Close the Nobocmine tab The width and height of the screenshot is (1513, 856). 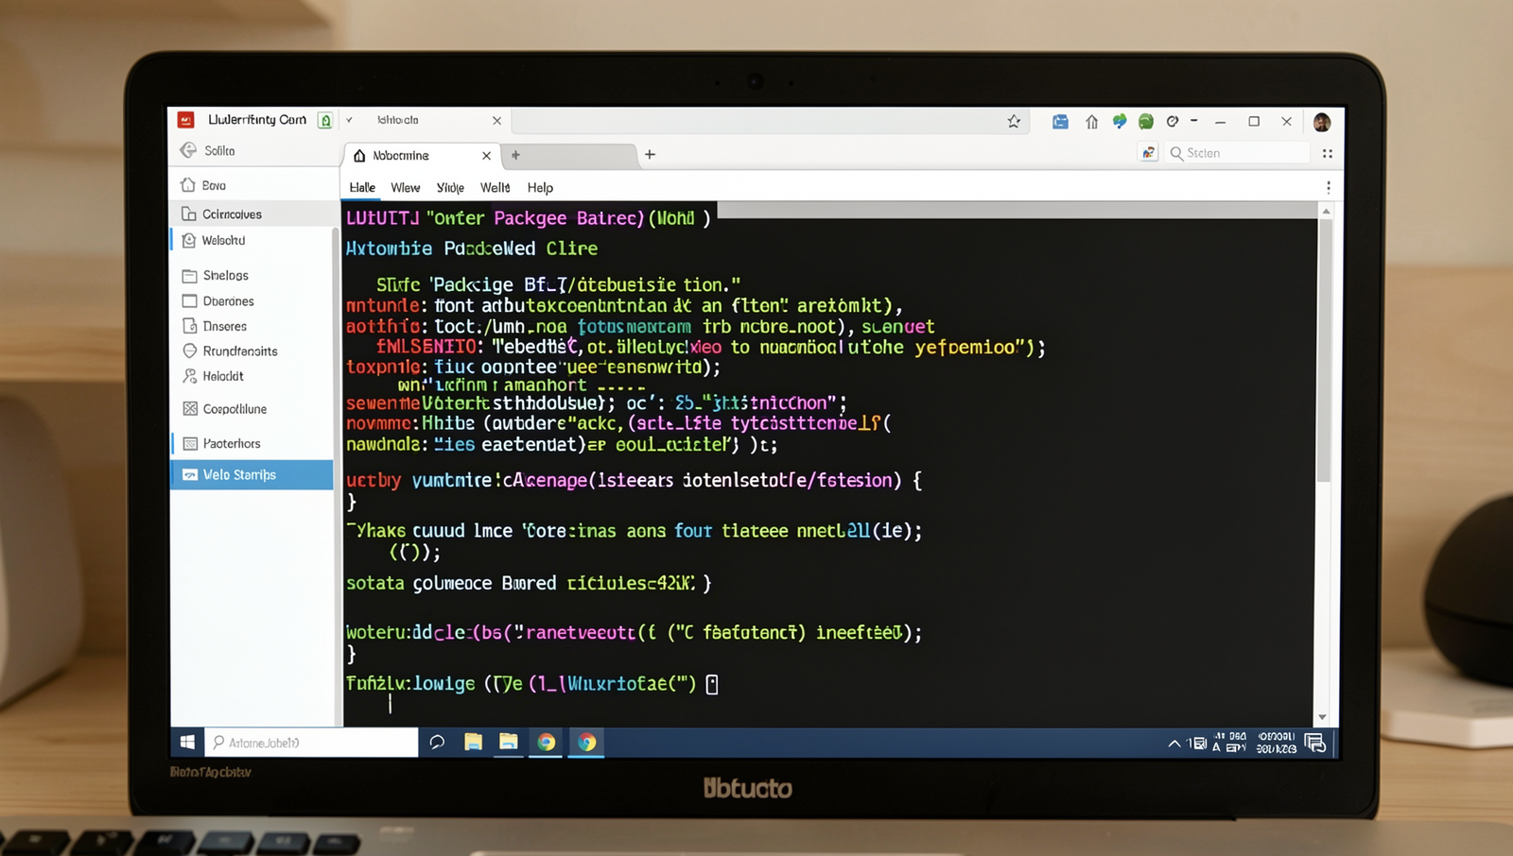pyautogui.click(x=486, y=156)
